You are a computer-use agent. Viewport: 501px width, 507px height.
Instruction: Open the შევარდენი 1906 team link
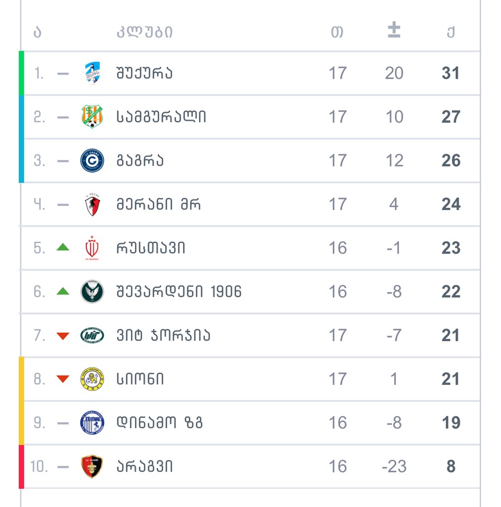click(x=179, y=292)
